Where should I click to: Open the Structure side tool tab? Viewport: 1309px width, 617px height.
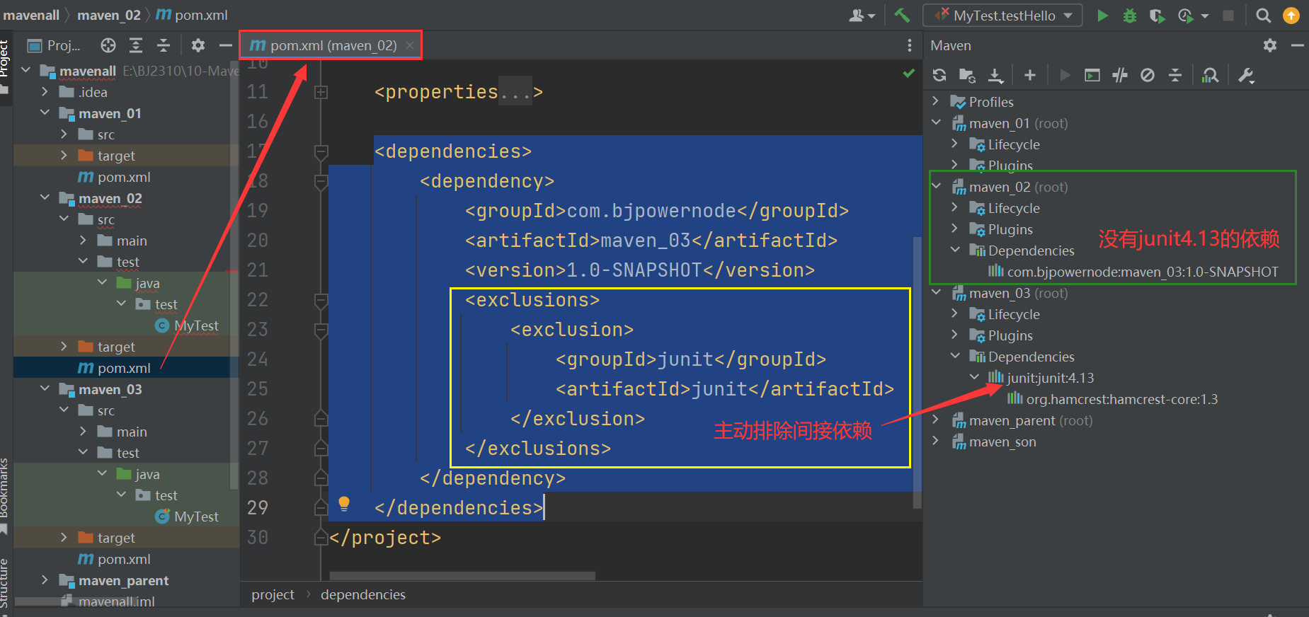[5, 584]
